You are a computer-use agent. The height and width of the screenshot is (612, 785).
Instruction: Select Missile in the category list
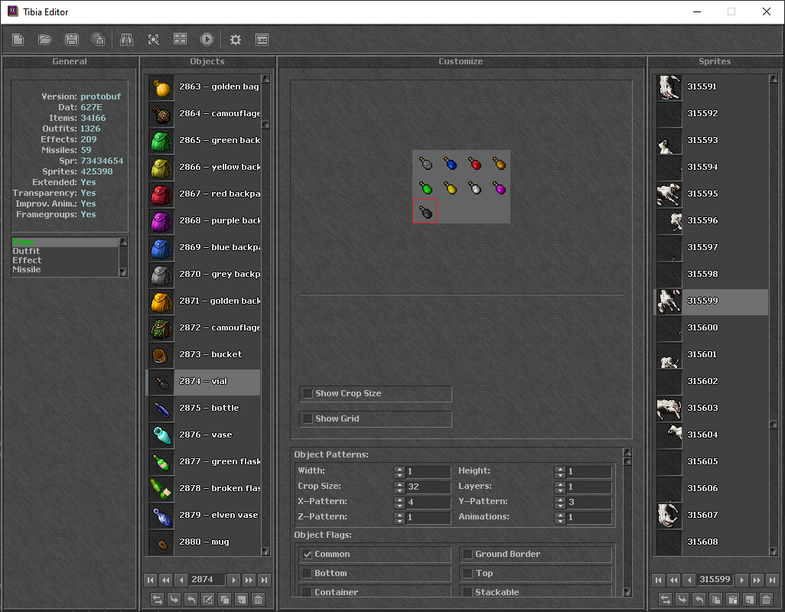pos(65,269)
